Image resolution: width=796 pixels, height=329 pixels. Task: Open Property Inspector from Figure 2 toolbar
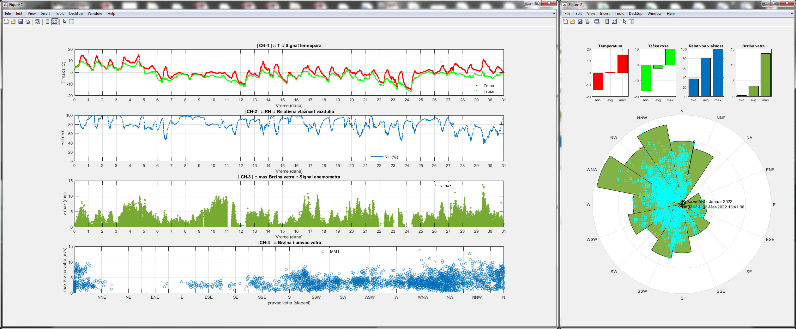coord(631,22)
